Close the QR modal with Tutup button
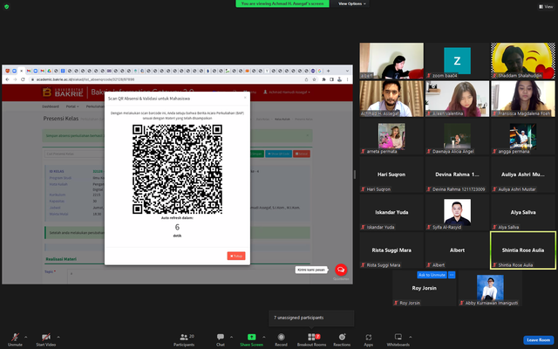558x349 pixels. (236, 256)
